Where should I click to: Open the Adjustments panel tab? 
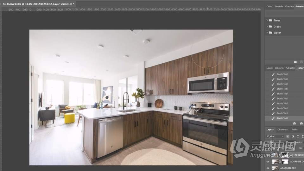click(x=290, y=68)
